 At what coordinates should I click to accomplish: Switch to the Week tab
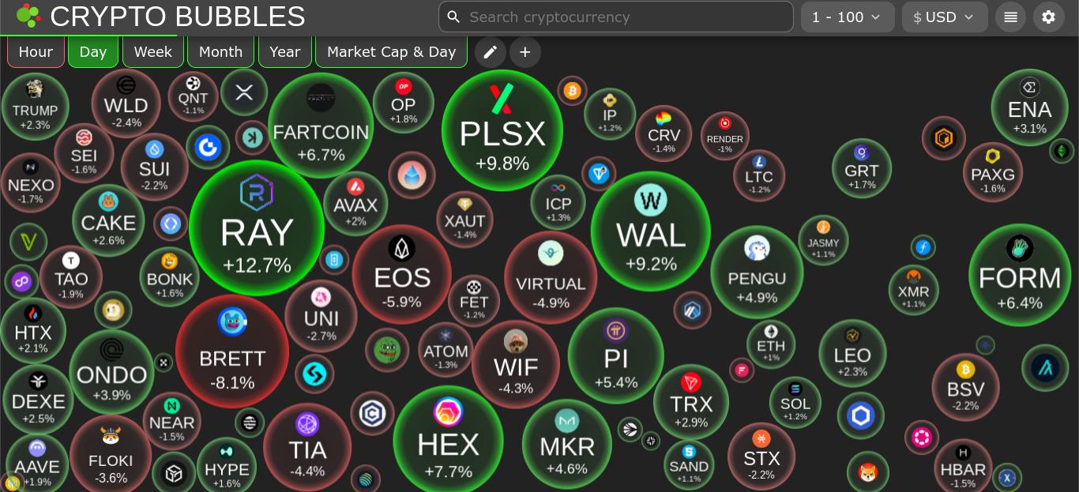[153, 51]
